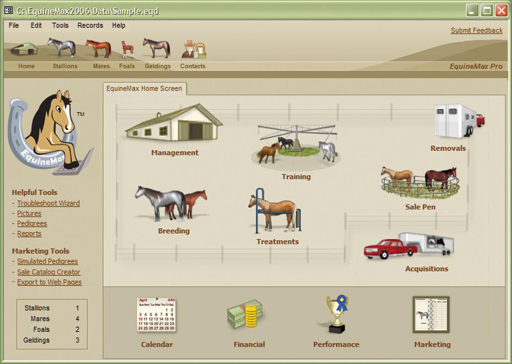Open Treatments horse stall icon
The width and height of the screenshot is (512, 364).
tap(275, 211)
